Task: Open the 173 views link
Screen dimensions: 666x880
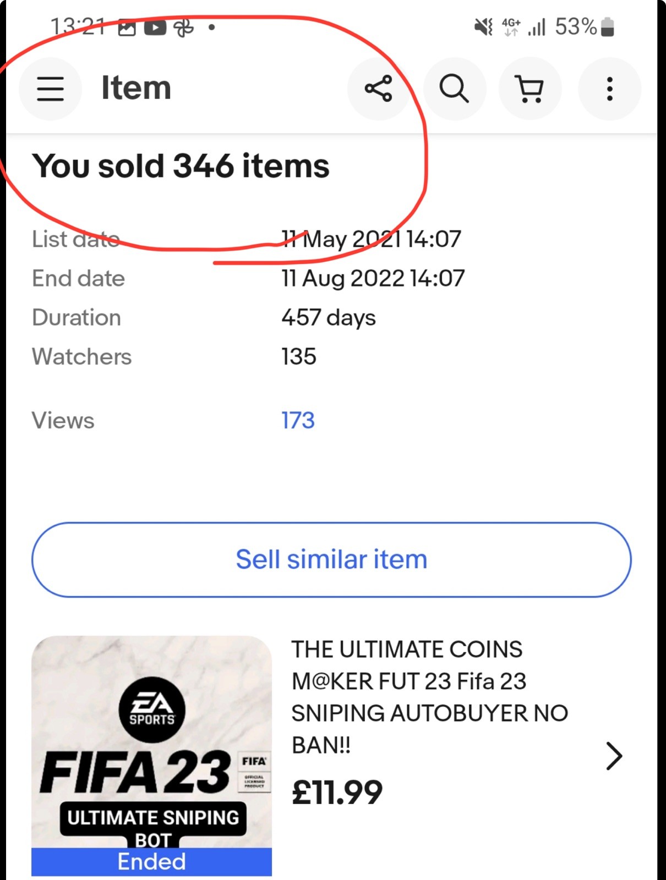Action: [298, 421]
